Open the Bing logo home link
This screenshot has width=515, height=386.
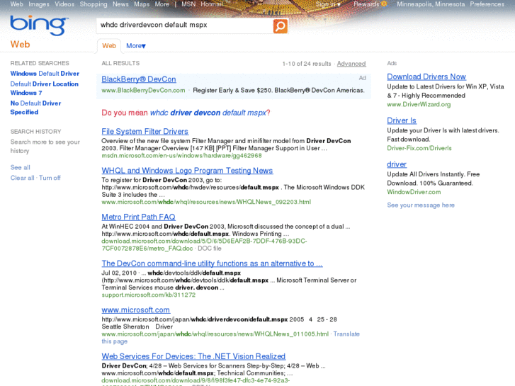[x=40, y=25]
